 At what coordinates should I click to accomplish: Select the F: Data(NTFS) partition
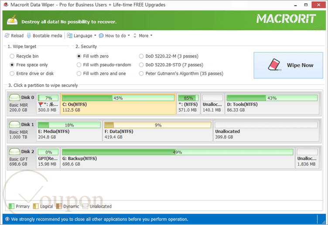(x=158, y=131)
